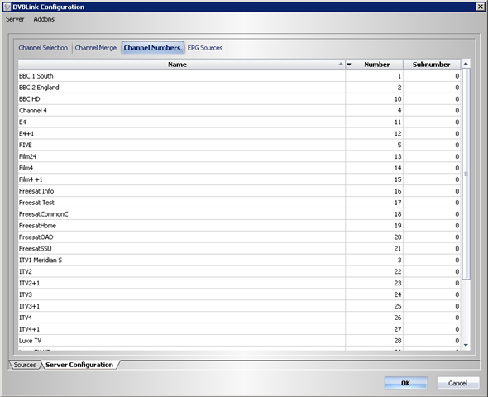Select the FreesatSSU row
The width and height of the screenshot is (488, 397).
(239, 249)
